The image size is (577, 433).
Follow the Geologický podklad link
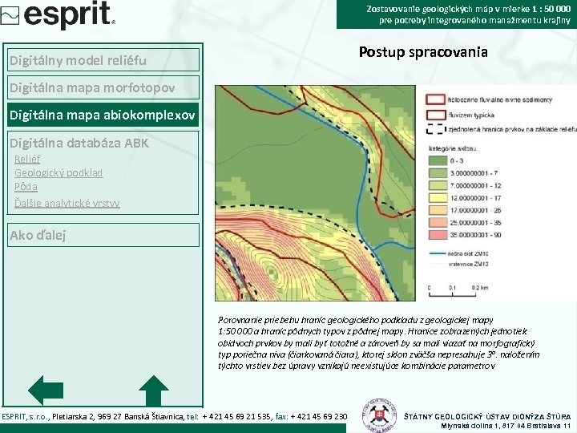59,172
